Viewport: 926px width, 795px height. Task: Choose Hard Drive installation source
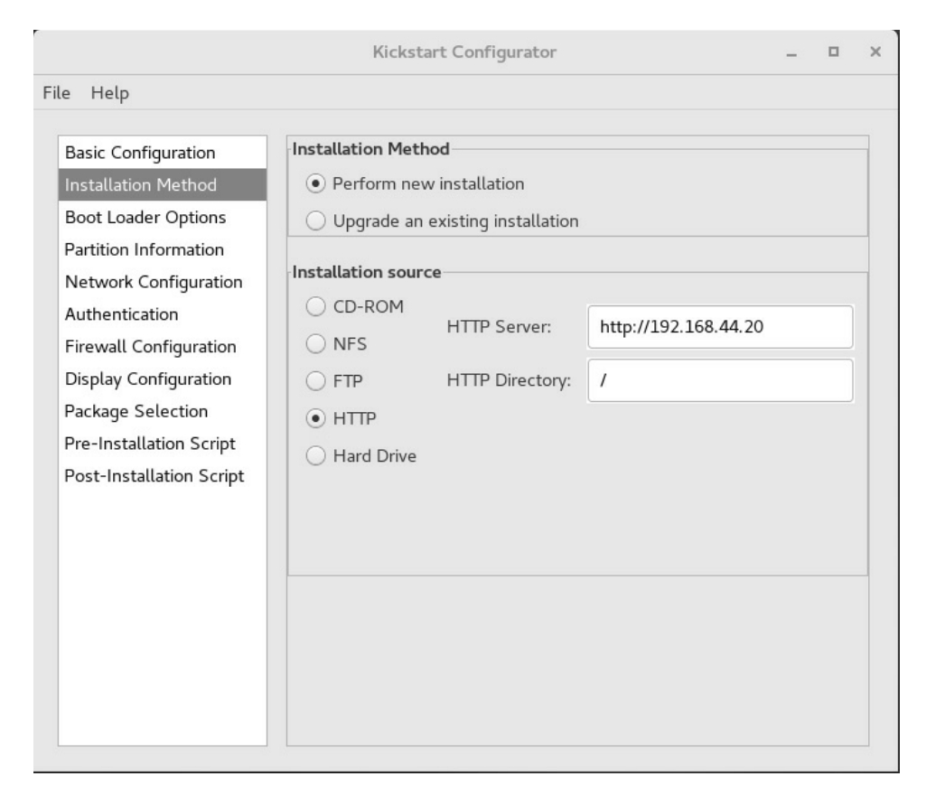(x=315, y=456)
